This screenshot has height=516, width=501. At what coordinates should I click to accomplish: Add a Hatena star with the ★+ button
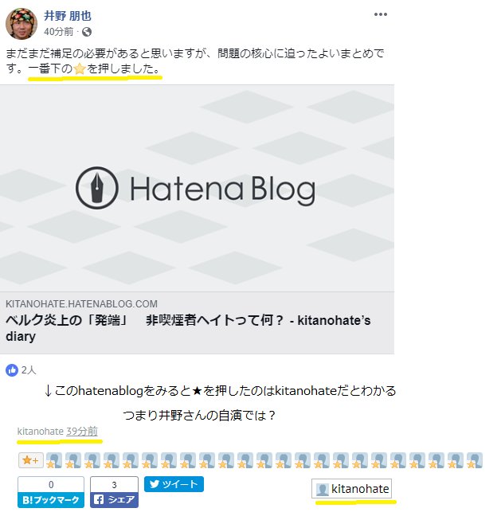tap(30, 460)
